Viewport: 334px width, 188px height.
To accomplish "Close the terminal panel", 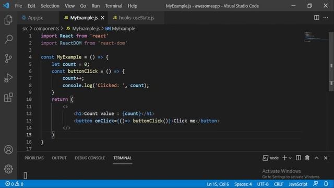I will pyautogui.click(x=326, y=158).
